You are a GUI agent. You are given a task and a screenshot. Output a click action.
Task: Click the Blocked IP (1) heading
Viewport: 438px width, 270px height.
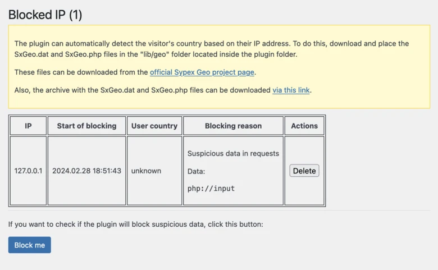tap(45, 15)
